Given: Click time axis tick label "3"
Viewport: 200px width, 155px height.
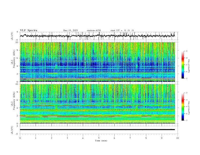Looking at the screenshot, I should (x=67, y=138).
